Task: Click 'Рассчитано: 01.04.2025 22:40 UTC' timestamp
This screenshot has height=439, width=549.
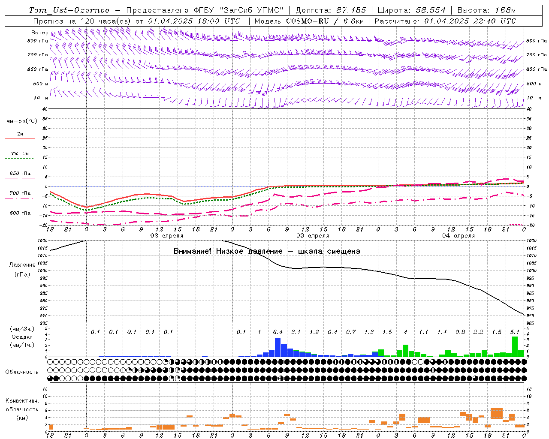Action: tap(445, 21)
